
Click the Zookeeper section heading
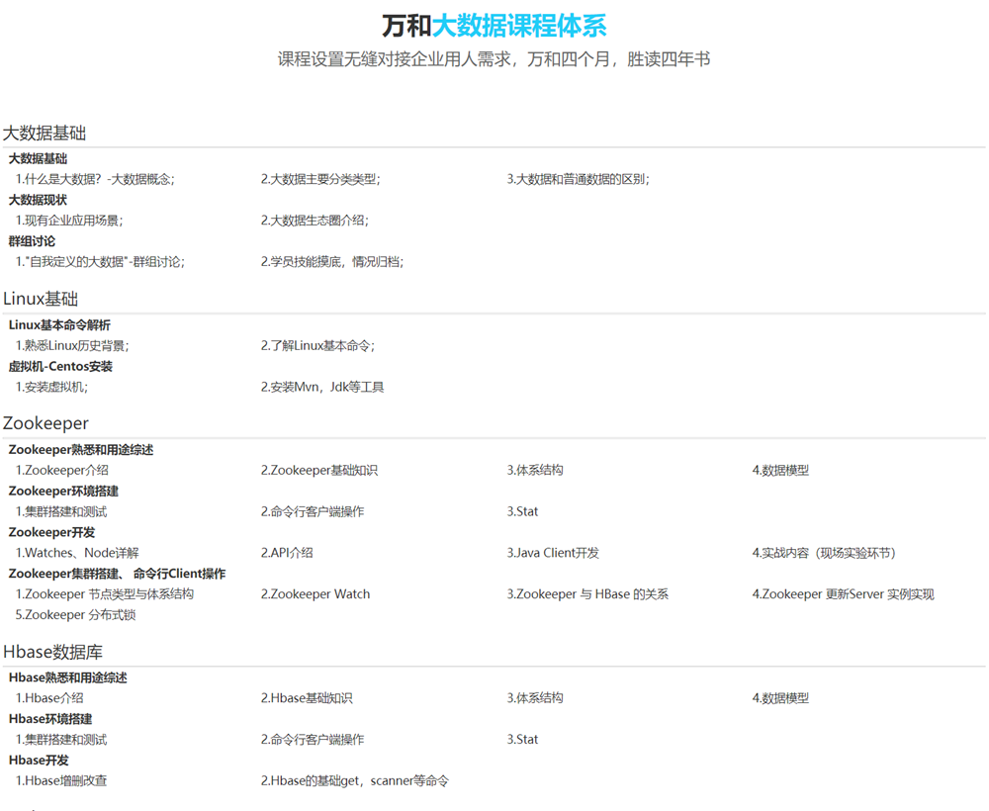click(x=45, y=423)
